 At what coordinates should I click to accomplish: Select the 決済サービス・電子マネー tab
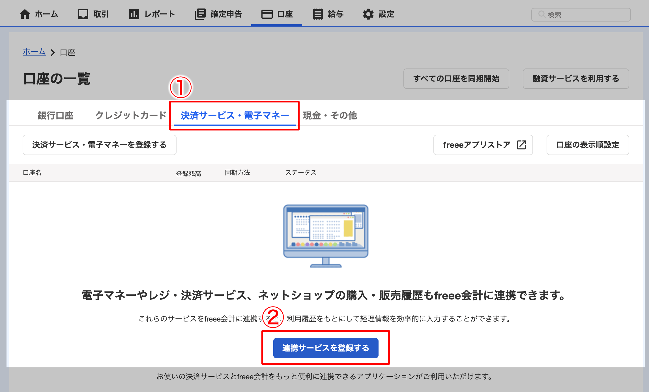point(235,115)
